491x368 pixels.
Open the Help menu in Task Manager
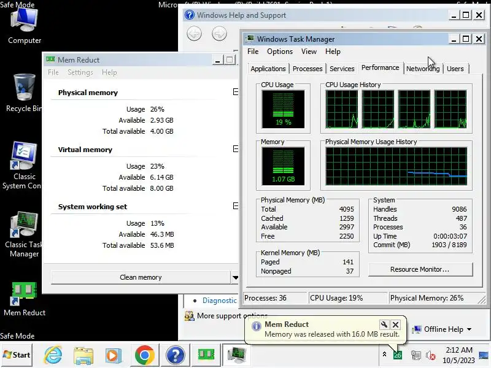point(333,52)
